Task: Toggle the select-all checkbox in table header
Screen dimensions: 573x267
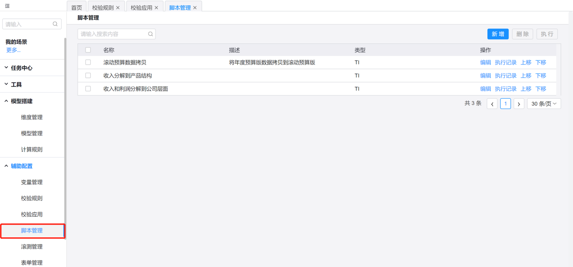Action: (x=88, y=50)
